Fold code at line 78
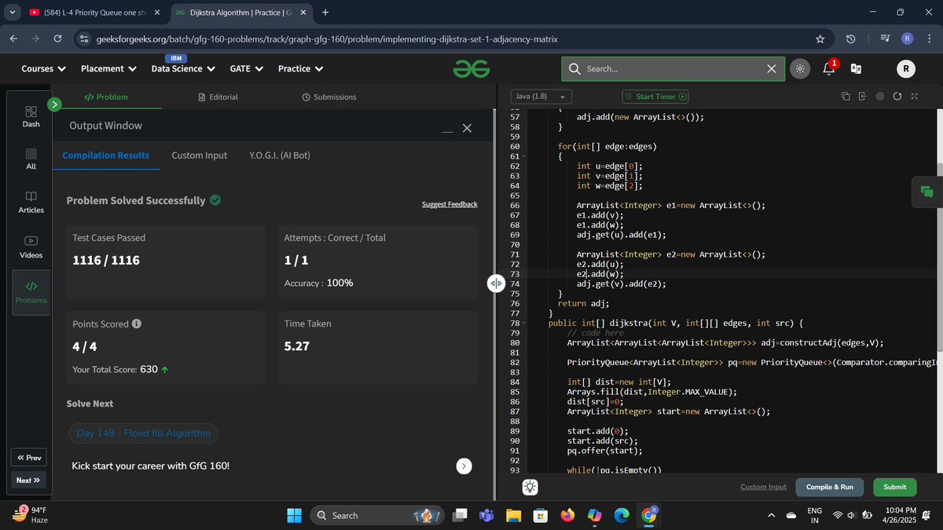The image size is (943, 530). click(524, 323)
